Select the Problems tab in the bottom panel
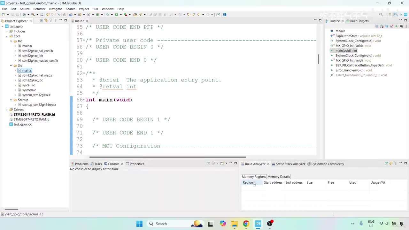Viewport: 409px width, 230px height. (x=80, y=164)
